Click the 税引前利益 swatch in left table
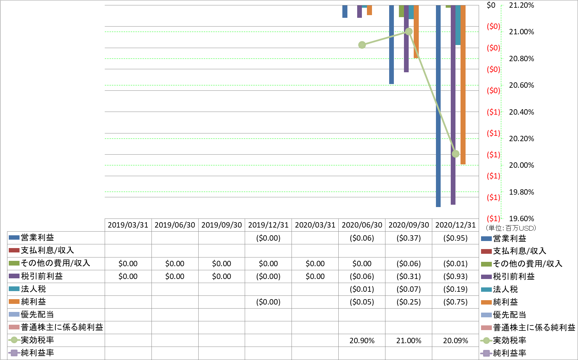The width and height of the screenshot is (578, 360). (14, 276)
